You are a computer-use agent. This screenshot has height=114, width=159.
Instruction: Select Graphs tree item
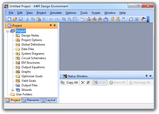26,72
